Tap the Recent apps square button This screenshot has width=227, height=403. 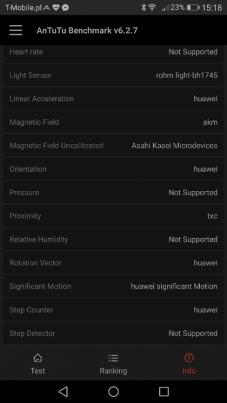[x=164, y=391]
